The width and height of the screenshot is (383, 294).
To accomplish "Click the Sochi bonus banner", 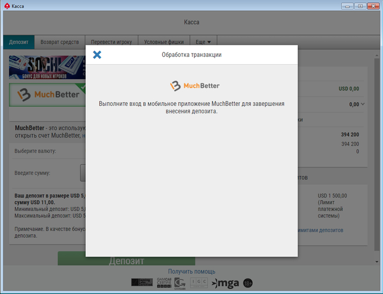I will coord(47,67).
